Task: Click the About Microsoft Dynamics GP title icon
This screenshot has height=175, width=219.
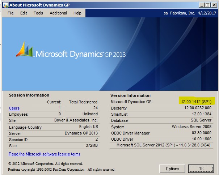Action: [5, 5]
